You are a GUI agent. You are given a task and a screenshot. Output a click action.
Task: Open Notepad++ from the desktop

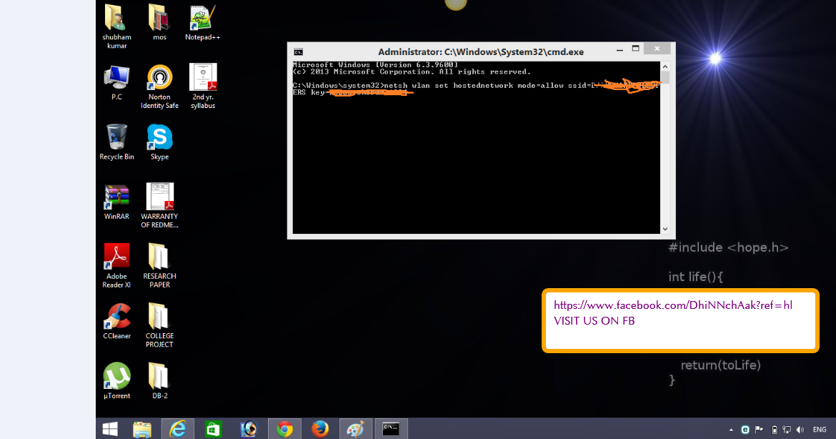[x=202, y=18]
